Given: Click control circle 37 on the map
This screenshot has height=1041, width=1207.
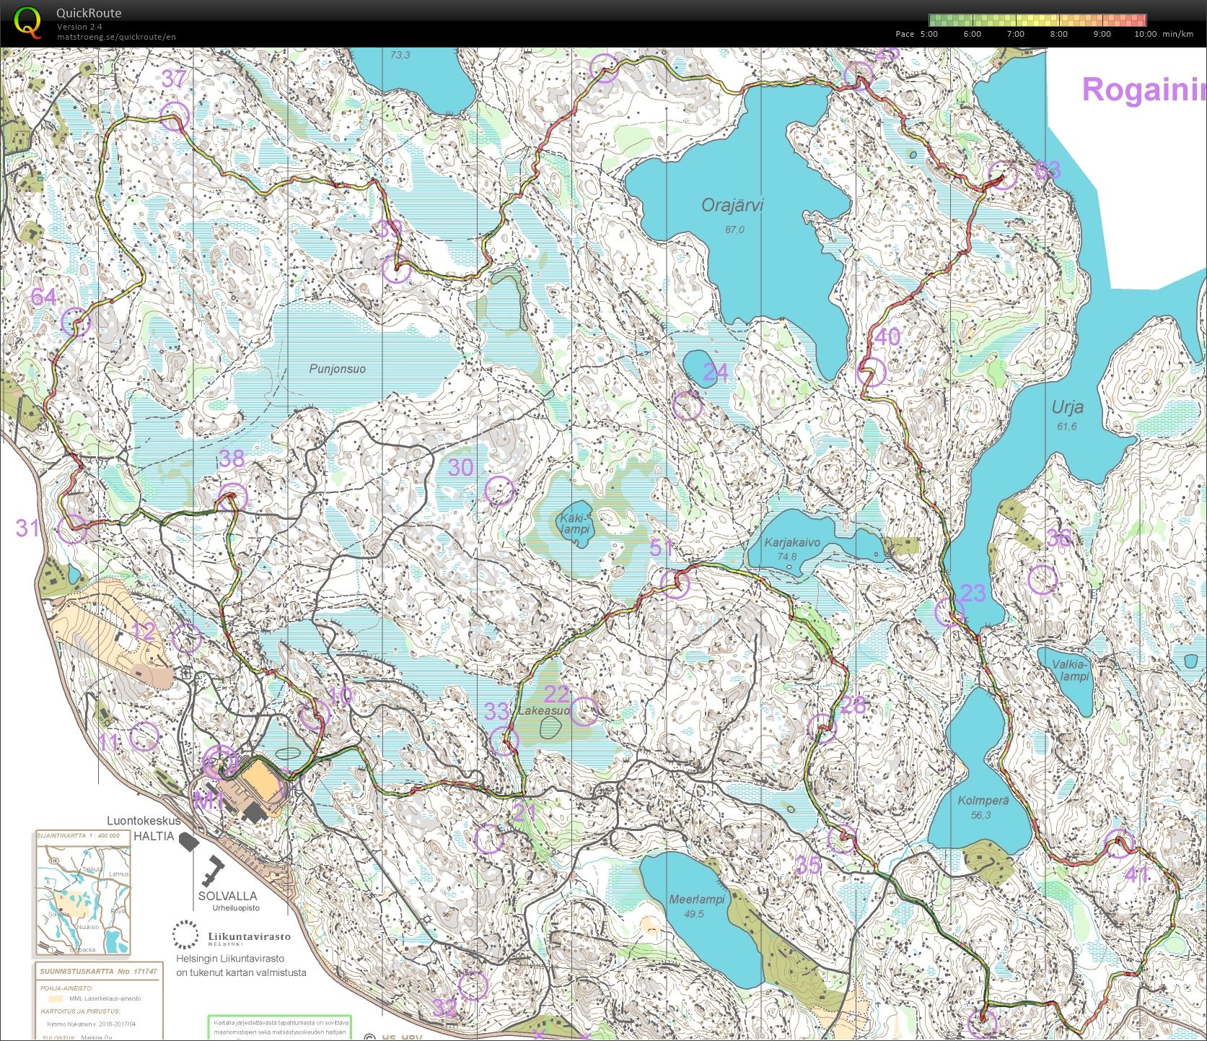Looking at the screenshot, I should point(174,116).
